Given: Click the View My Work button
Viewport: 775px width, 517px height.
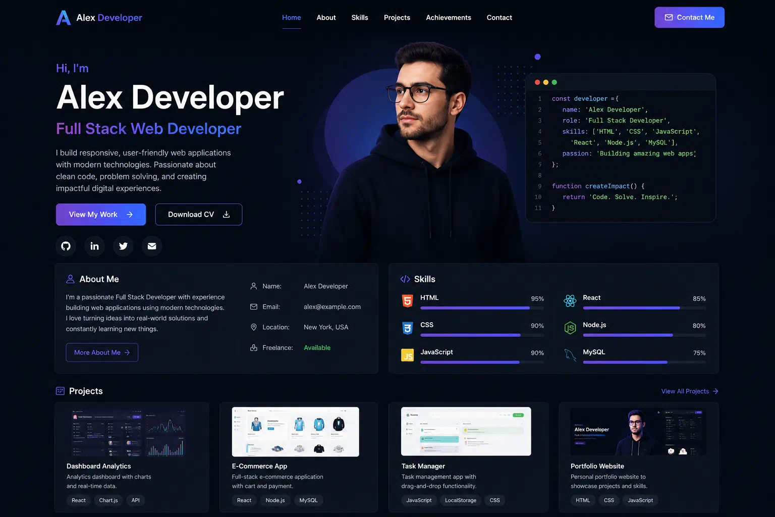Looking at the screenshot, I should coord(101,215).
